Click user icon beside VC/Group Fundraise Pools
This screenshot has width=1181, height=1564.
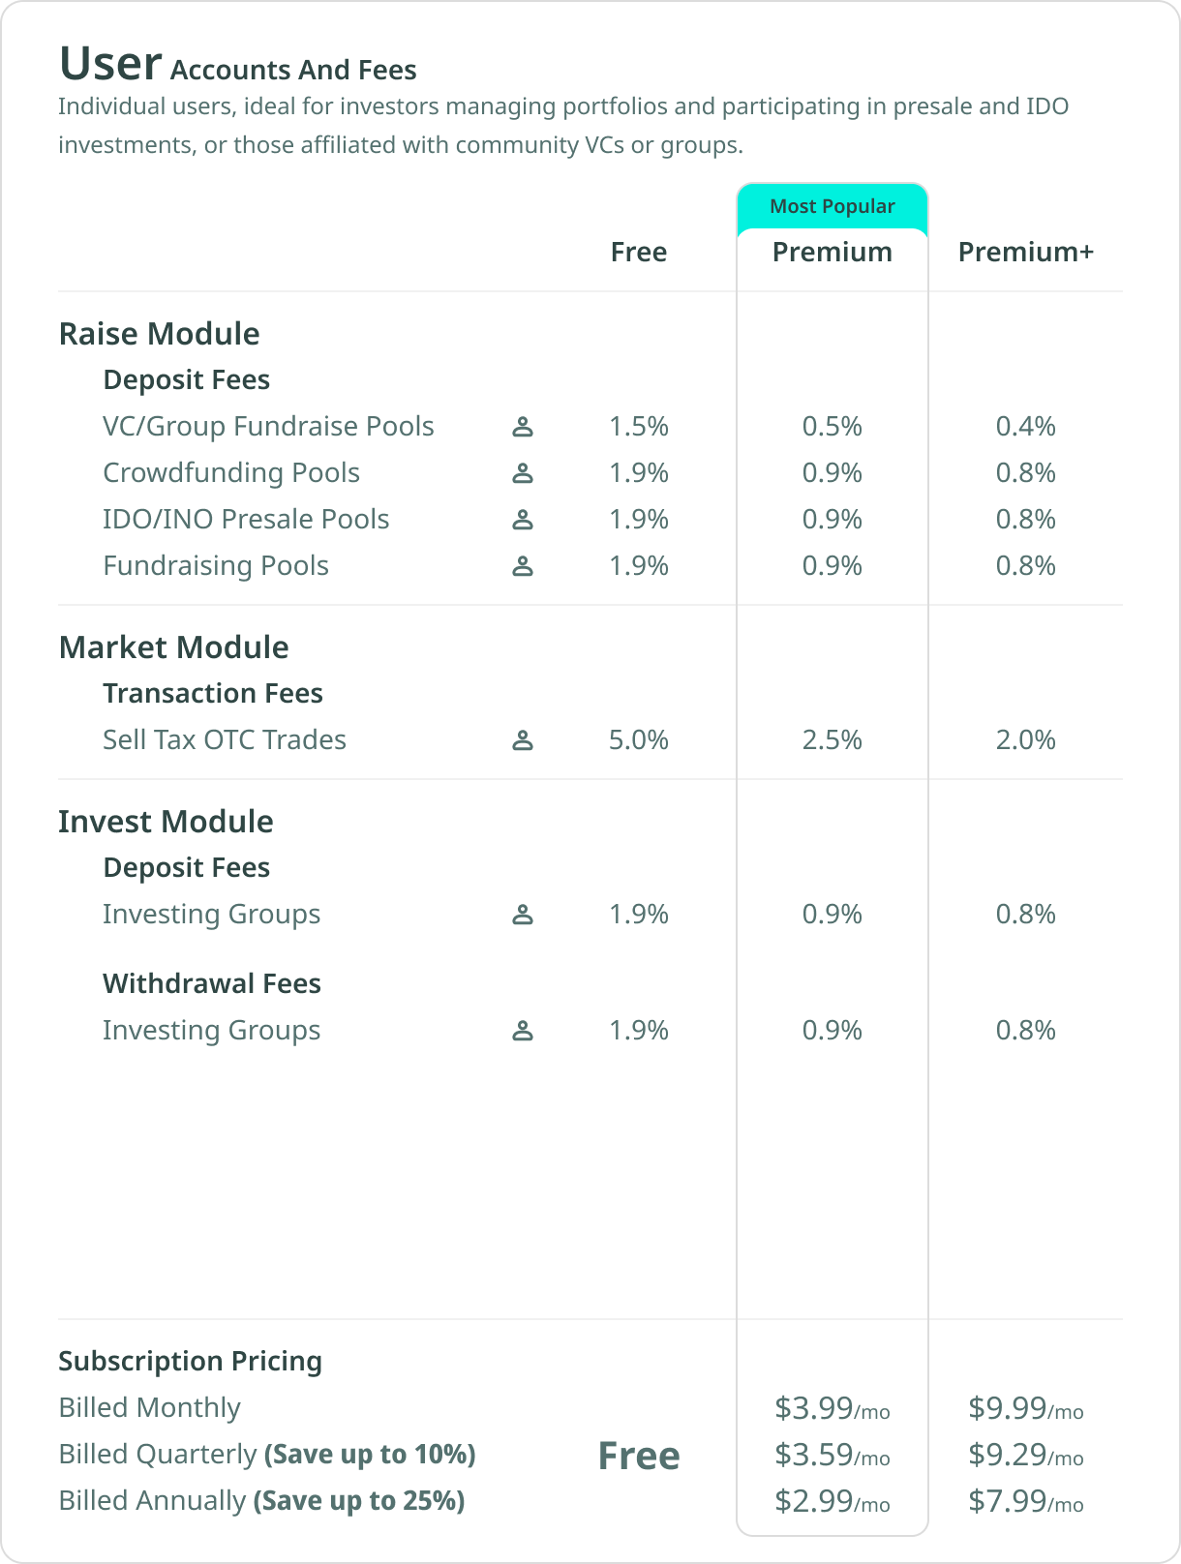pos(523,426)
